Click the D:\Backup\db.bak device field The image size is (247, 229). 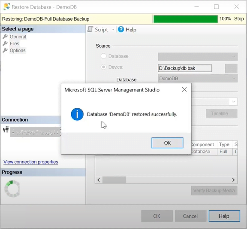pos(185,68)
